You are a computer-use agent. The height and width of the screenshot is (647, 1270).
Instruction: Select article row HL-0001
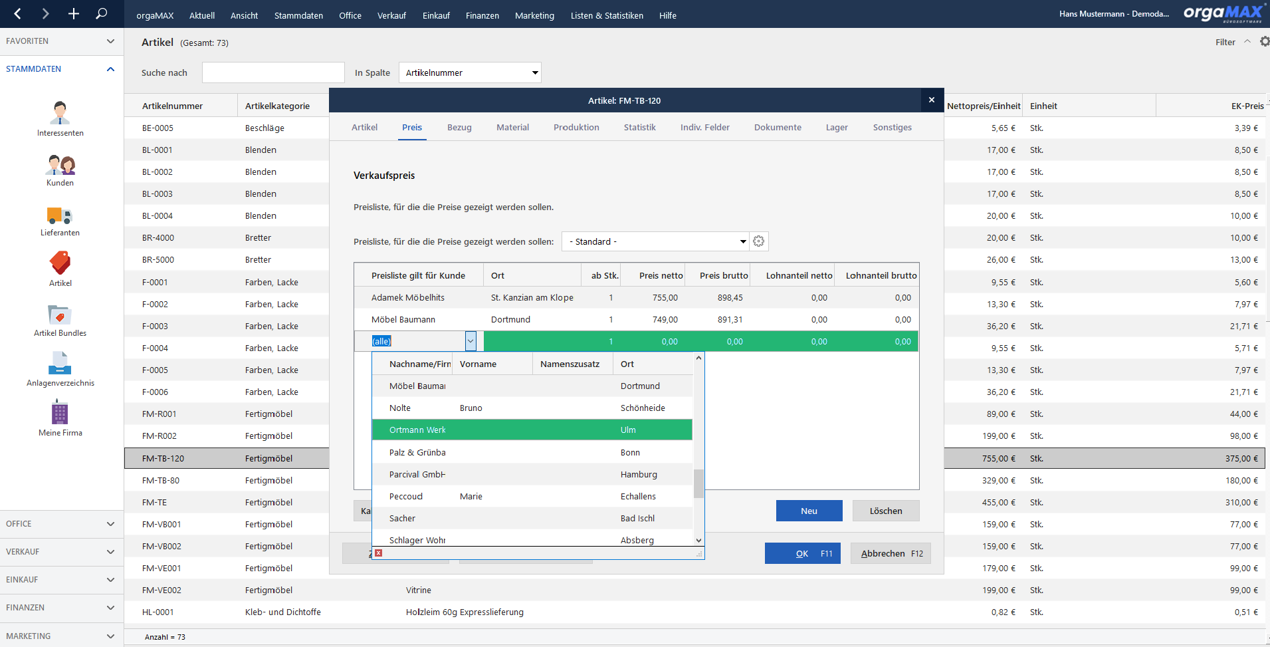pyautogui.click(x=694, y=612)
